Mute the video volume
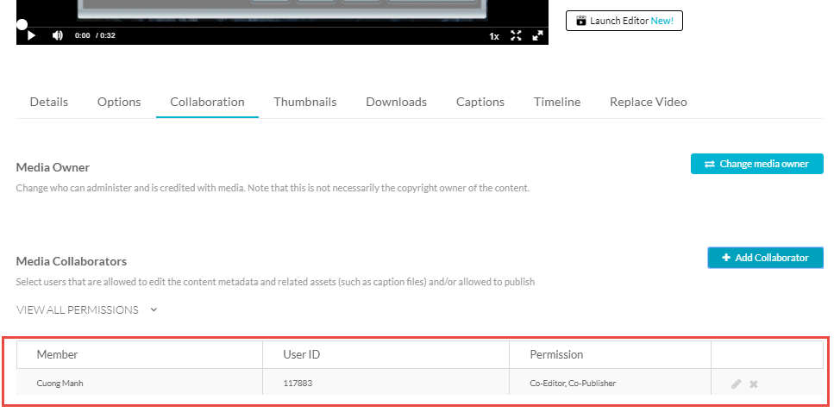 [x=58, y=35]
